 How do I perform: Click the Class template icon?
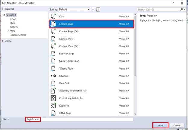[x=53, y=16]
